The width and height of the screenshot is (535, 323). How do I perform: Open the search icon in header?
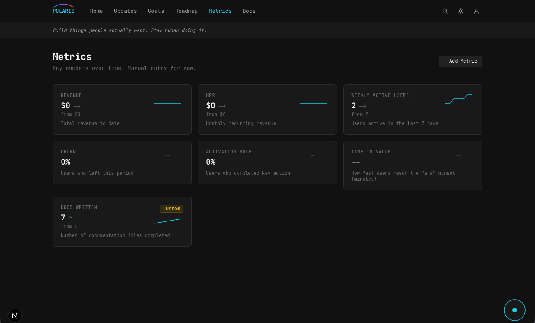pos(445,11)
